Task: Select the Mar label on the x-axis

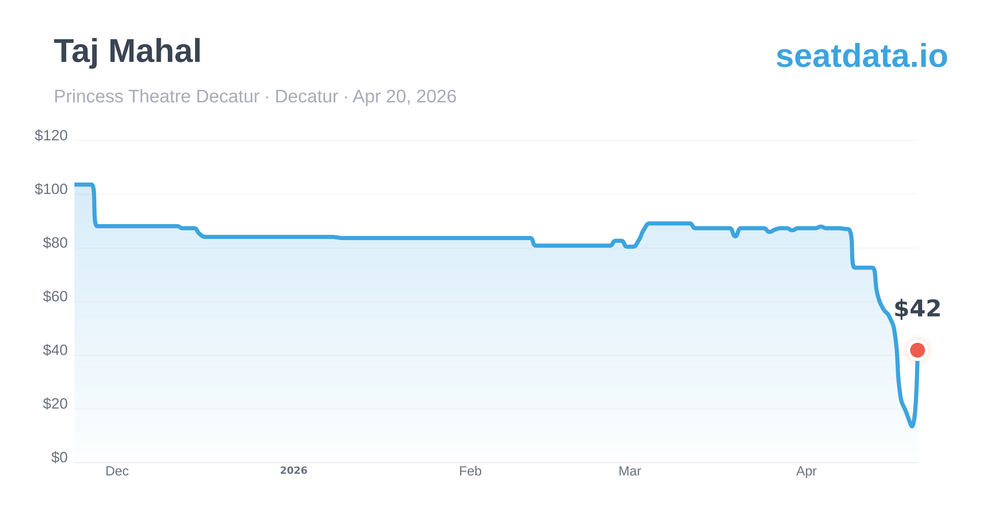Action: (630, 471)
